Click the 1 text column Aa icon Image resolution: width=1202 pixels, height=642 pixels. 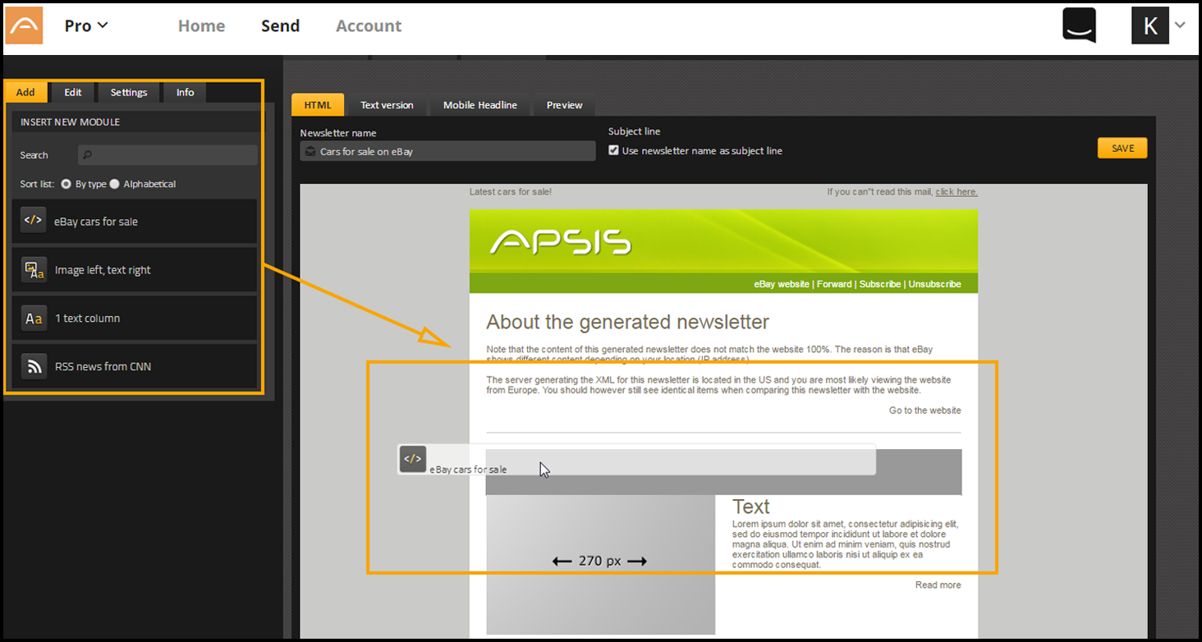click(34, 319)
